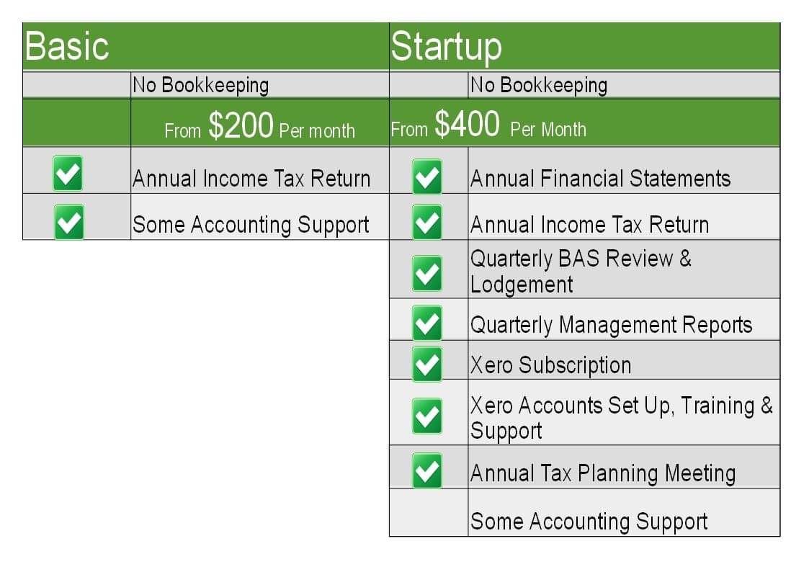Click the Xero Subscription feature text
The width and height of the screenshot is (809, 572).
550,365
